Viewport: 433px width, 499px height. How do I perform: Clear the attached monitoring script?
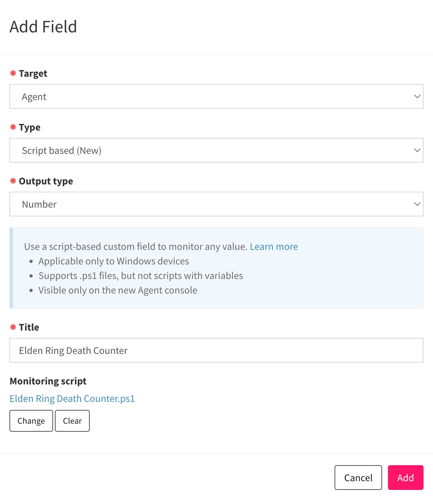pos(72,421)
